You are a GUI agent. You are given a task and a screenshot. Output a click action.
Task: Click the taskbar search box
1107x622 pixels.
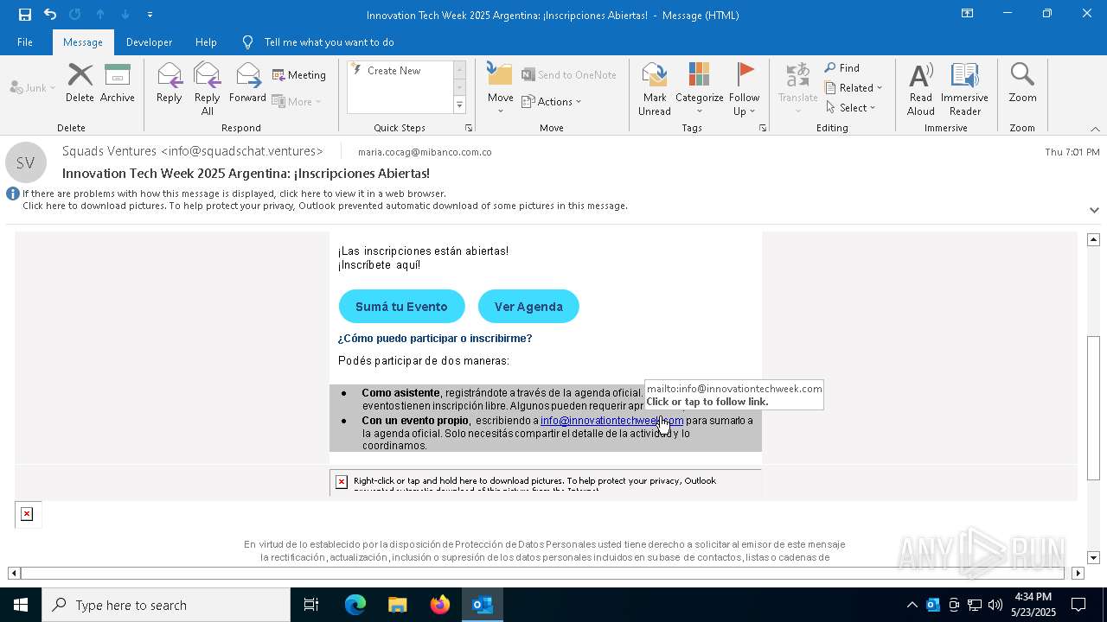pyautogui.click(x=166, y=605)
